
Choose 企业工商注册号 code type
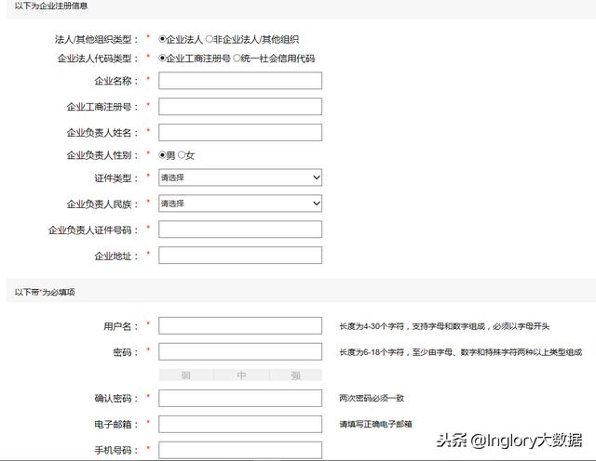coord(162,58)
